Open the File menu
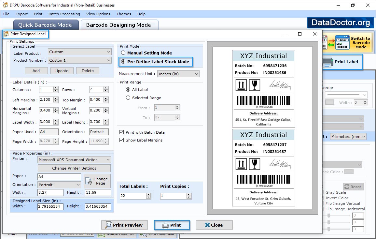The height and width of the screenshot is (239, 376). 6,14
